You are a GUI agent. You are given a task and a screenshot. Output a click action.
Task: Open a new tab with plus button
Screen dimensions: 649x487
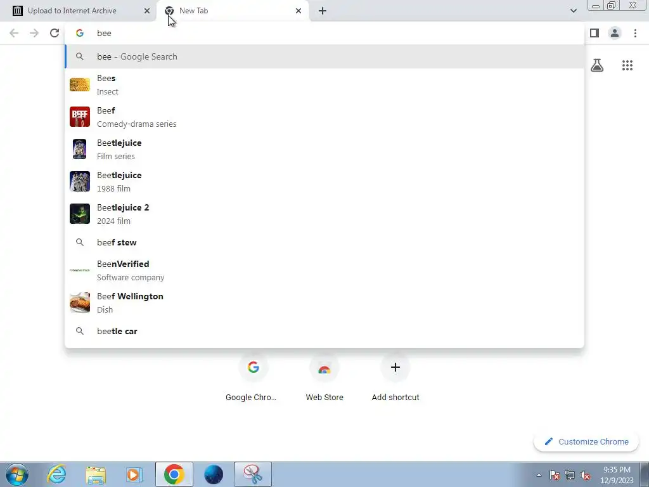tap(323, 11)
